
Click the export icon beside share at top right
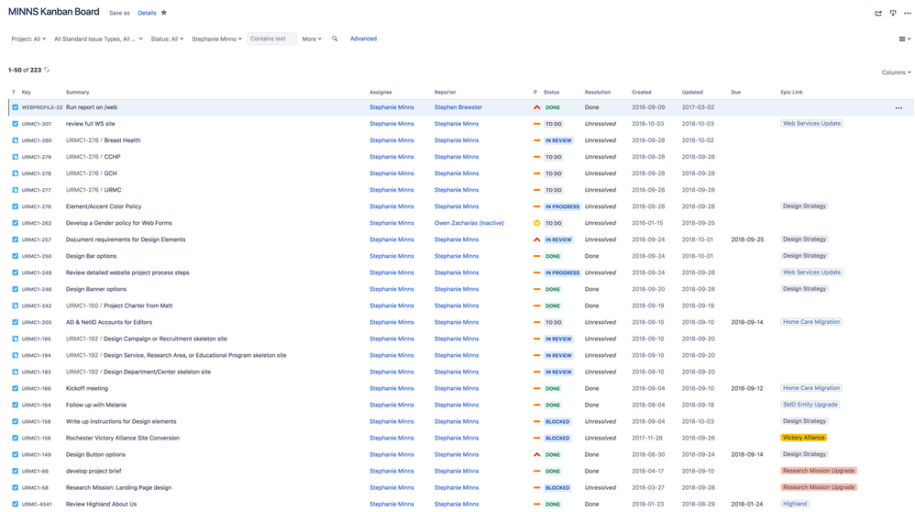(893, 13)
